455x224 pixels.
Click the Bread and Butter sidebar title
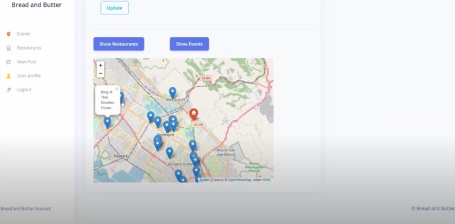pos(37,5)
